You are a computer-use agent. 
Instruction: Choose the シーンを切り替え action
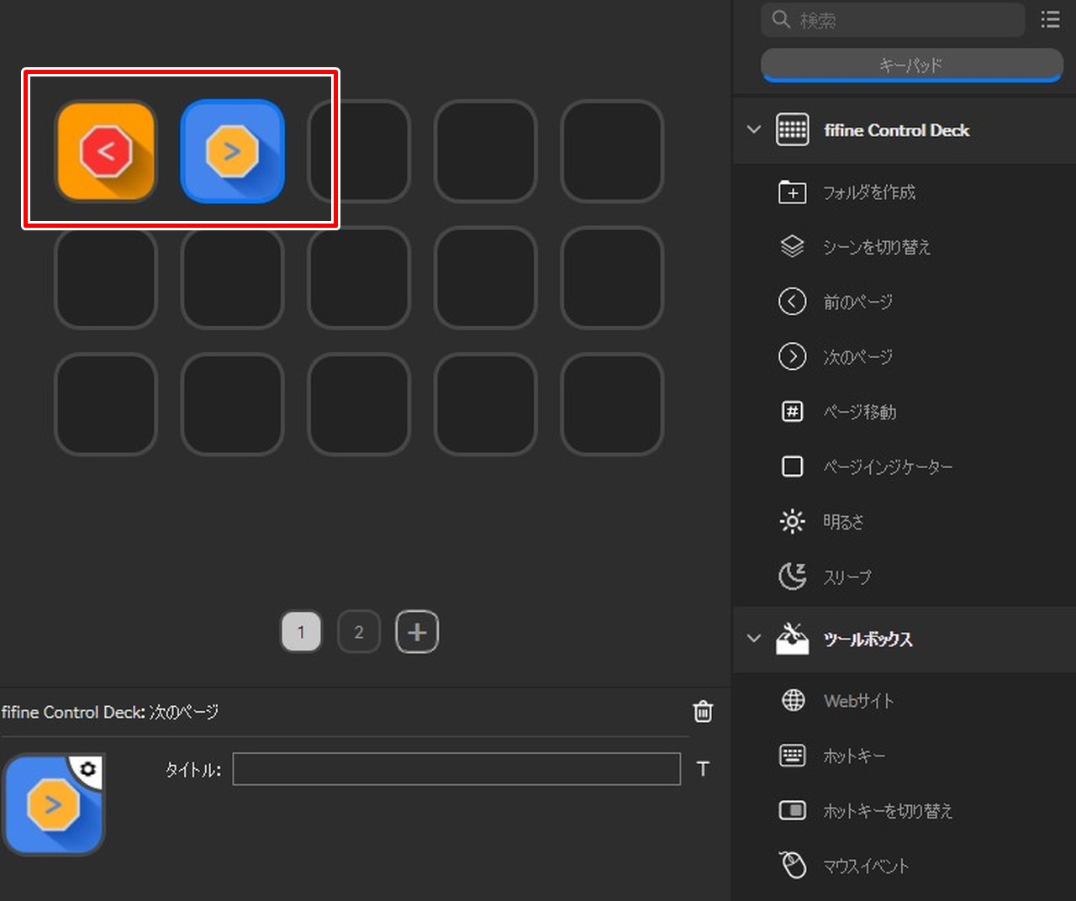(875, 247)
